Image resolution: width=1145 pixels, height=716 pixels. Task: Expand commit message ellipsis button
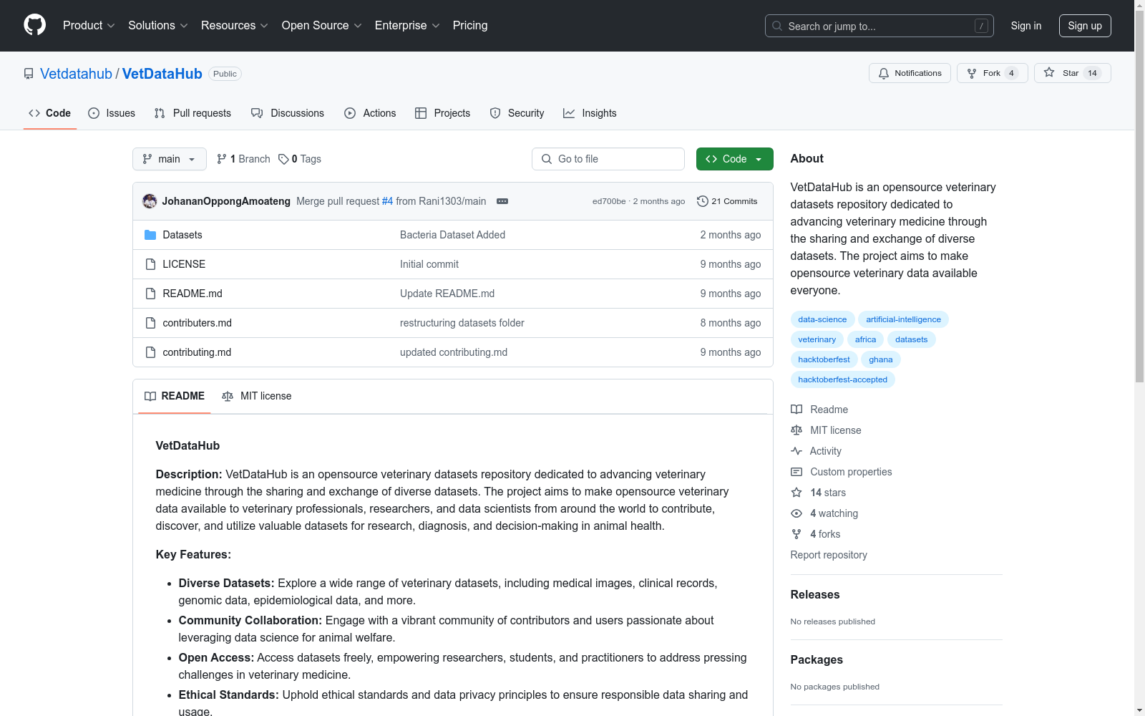502,201
